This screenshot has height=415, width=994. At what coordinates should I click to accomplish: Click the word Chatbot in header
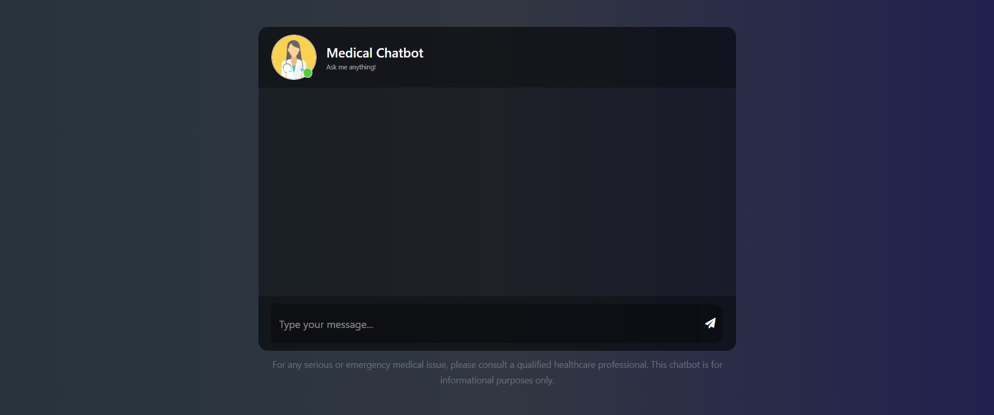[x=400, y=53]
